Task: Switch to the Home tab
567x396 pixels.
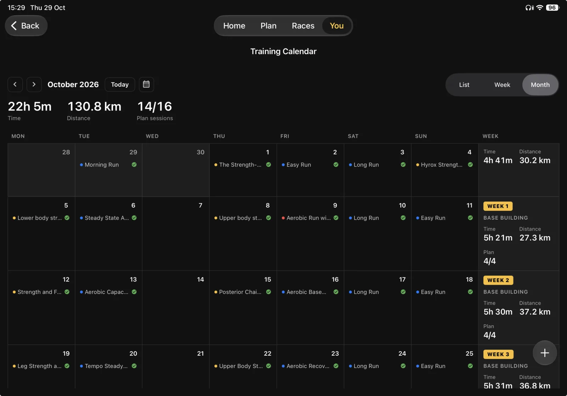Action: (x=234, y=26)
